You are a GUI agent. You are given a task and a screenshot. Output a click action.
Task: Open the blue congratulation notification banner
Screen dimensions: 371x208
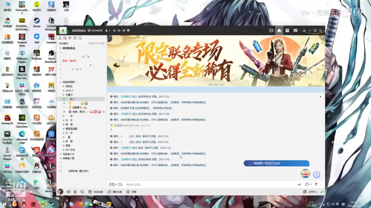coord(276,163)
